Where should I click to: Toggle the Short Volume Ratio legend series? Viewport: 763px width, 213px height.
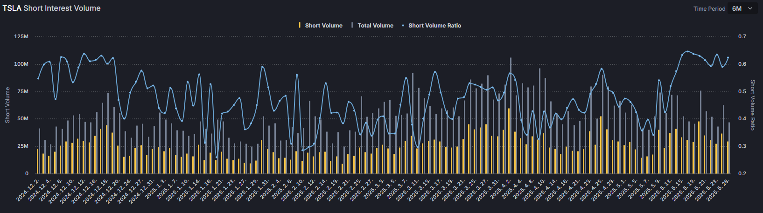coord(431,26)
